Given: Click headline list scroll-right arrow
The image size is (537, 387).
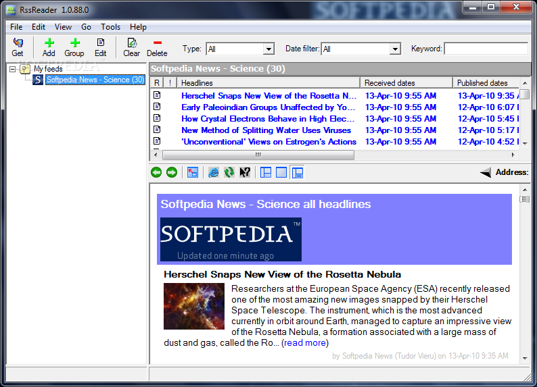Looking at the screenshot, I should click(x=513, y=155).
